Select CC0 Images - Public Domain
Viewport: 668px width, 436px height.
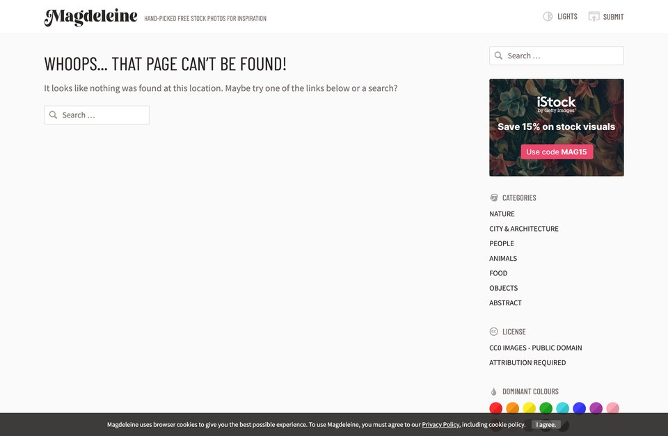536,348
